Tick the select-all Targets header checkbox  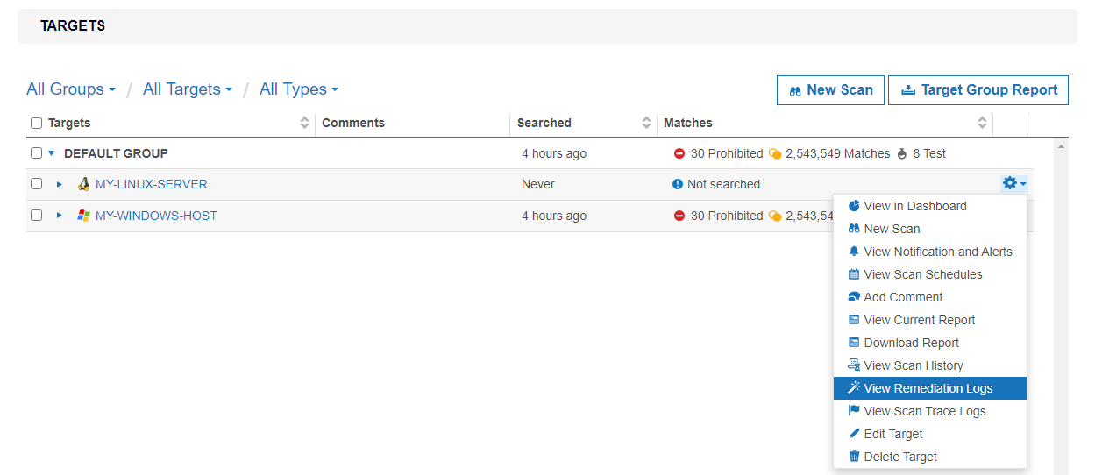click(36, 124)
